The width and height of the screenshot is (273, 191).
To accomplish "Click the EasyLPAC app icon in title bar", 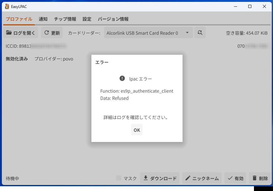I will click(7, 6).
